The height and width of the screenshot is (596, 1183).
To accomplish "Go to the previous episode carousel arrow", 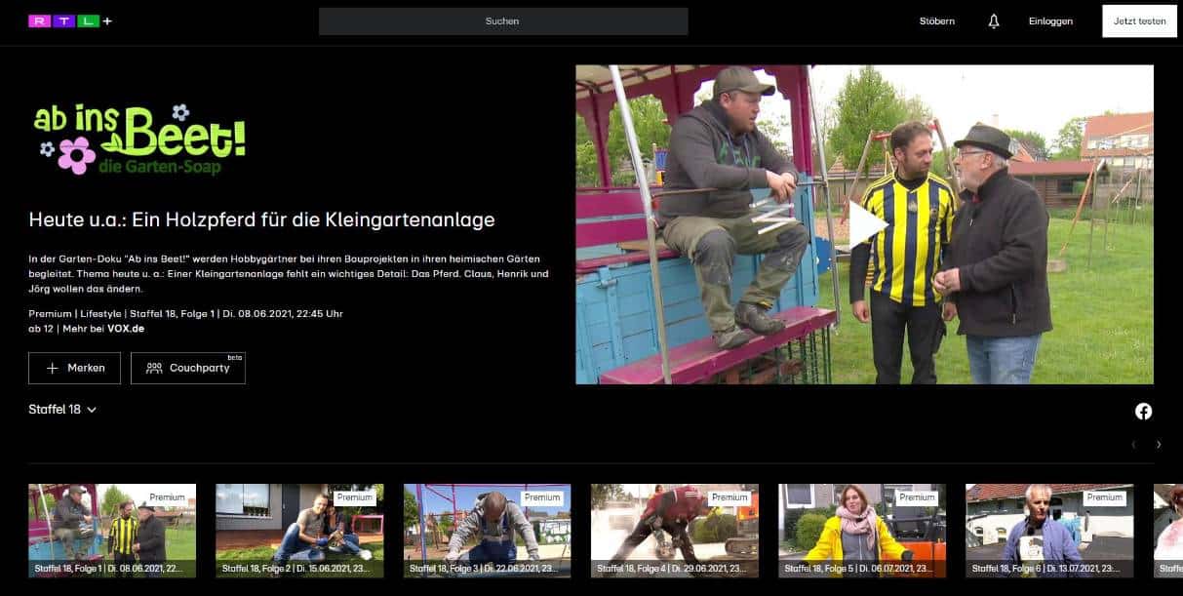I will 1133,445.
